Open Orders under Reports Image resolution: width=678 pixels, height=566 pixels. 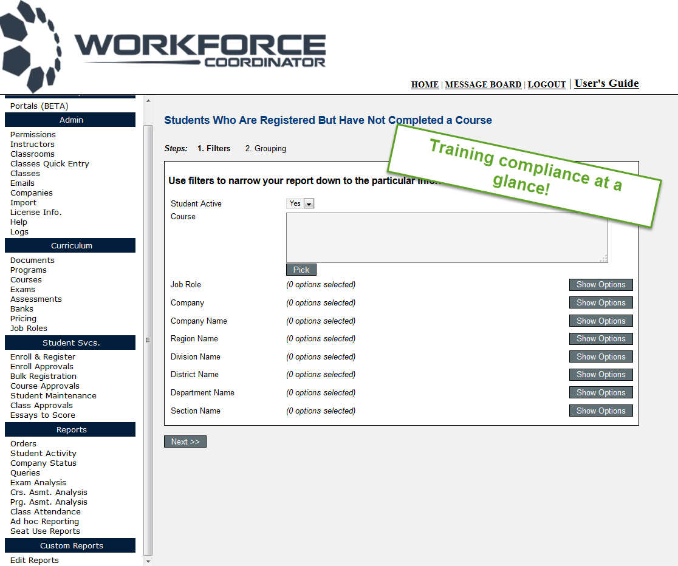[23, 444]
